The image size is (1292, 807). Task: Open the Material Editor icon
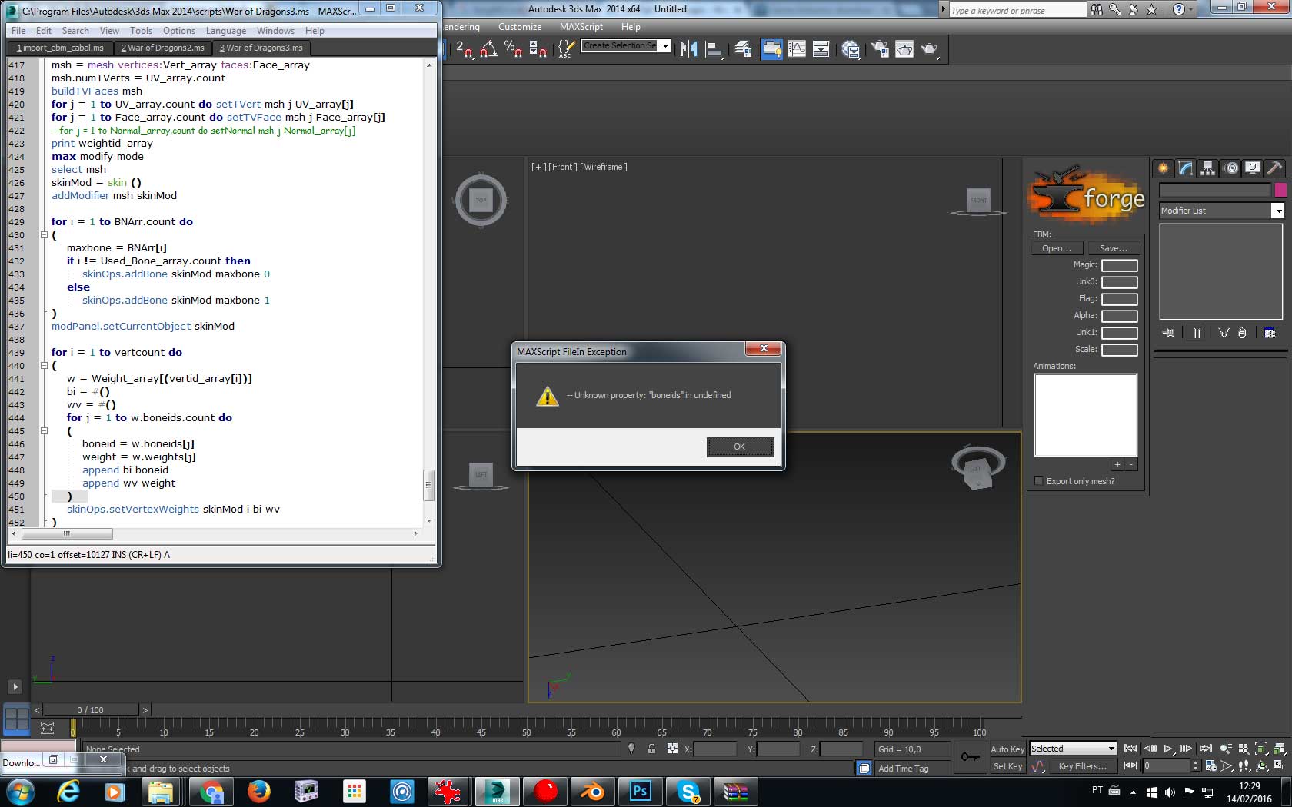coord(850,49)
